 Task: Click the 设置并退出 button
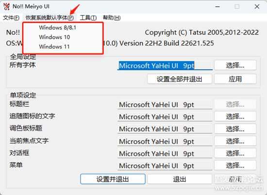click(x=113, y=179)
